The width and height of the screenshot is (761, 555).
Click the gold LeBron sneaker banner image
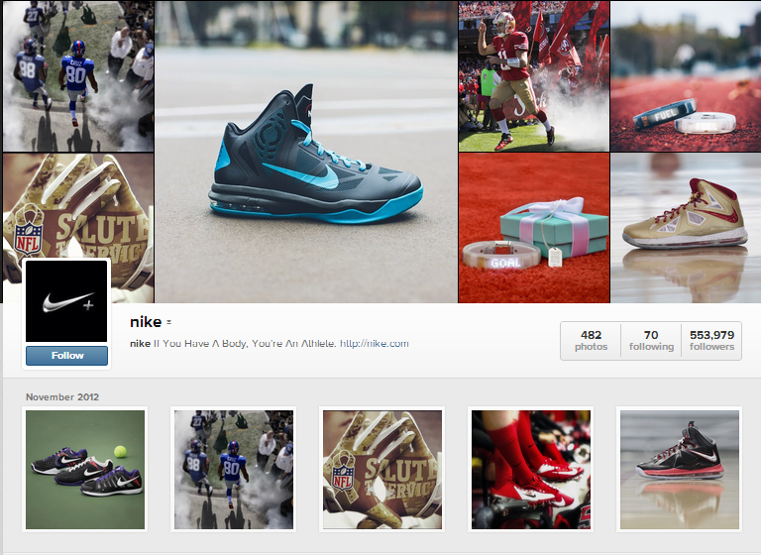(x=686, y=228)
